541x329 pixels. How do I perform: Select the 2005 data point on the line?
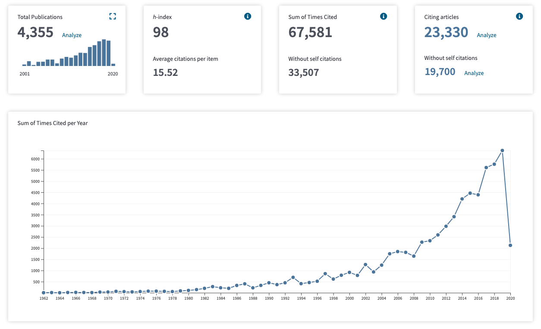390,254
